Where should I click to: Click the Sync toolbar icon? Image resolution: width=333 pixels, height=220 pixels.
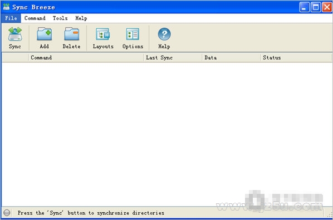[x=15, y=34]
